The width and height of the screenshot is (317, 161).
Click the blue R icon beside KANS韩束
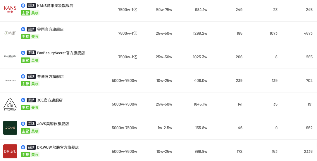click(23, 6)
